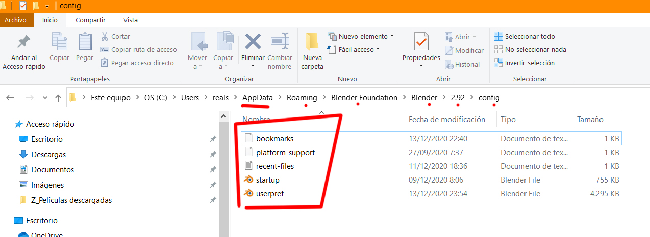Select Descargas in the Acceso rápido sidebar
This screenshot has width=650, height=237.
48,155
